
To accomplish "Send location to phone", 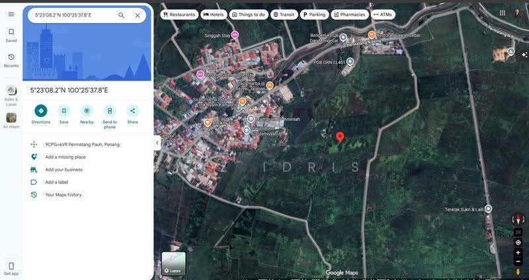I will point(110,117).
